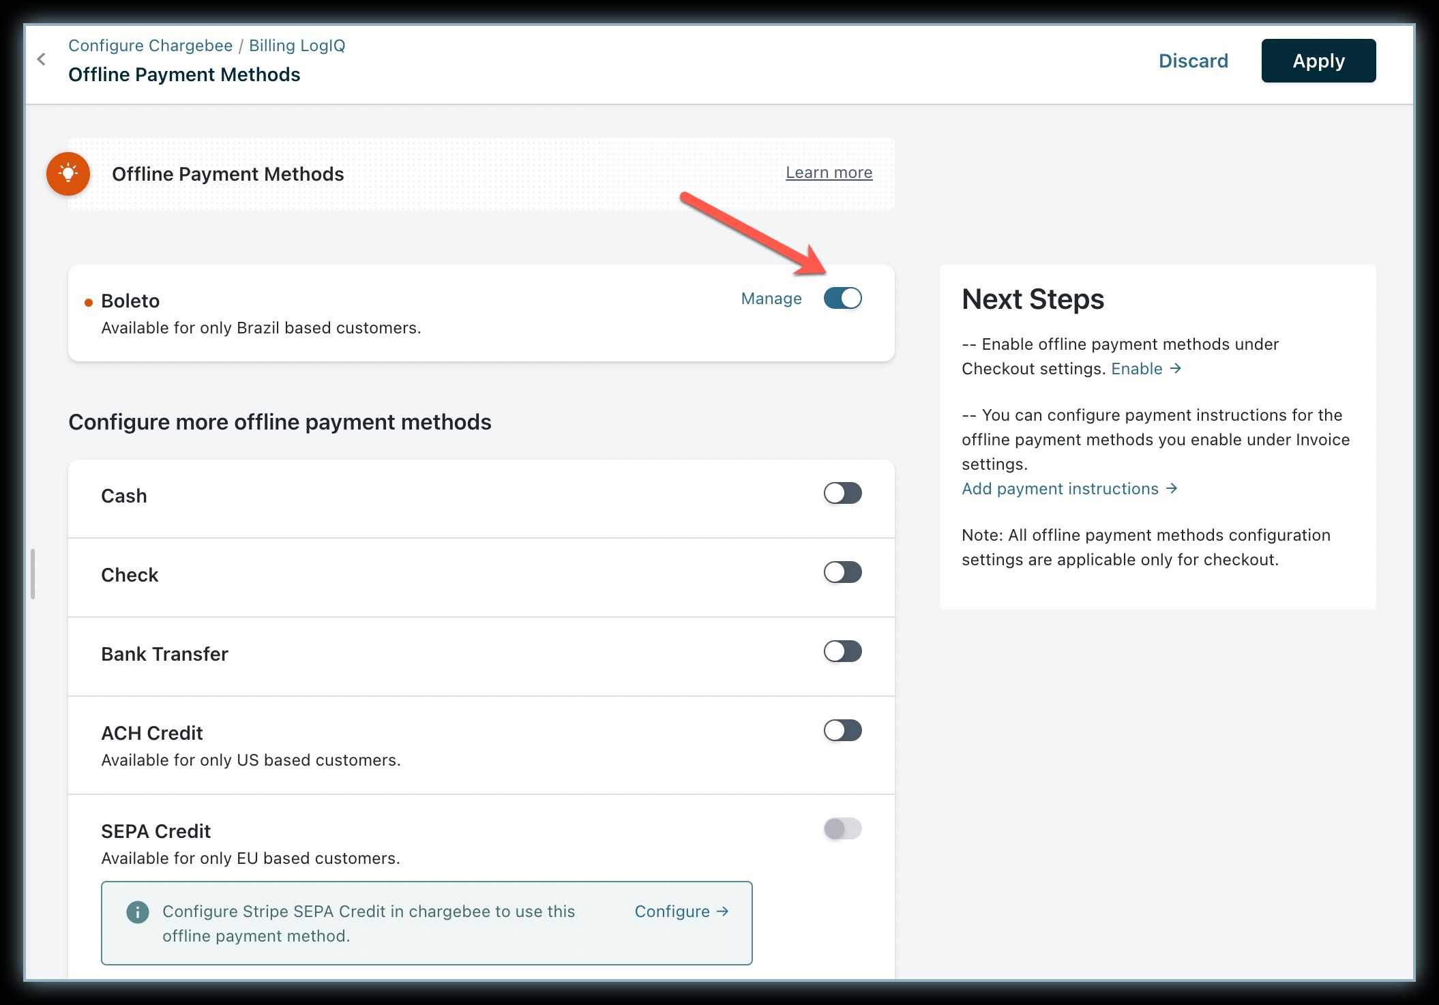This screenshot has width=1439, height=1005.
Task: Turn on the Check payment toggle
Action: pos(842,572)
